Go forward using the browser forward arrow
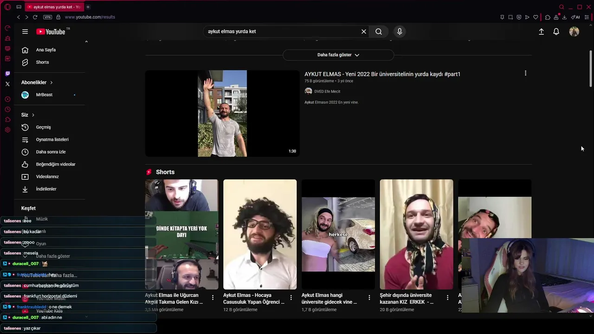The height and width of the screenshot is (334, 594). (26, 17)
